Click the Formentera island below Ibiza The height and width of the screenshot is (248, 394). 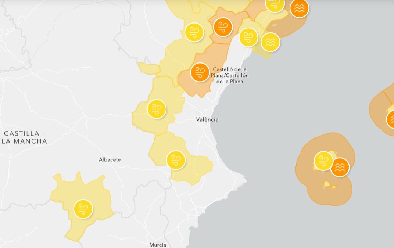point(329,185)
